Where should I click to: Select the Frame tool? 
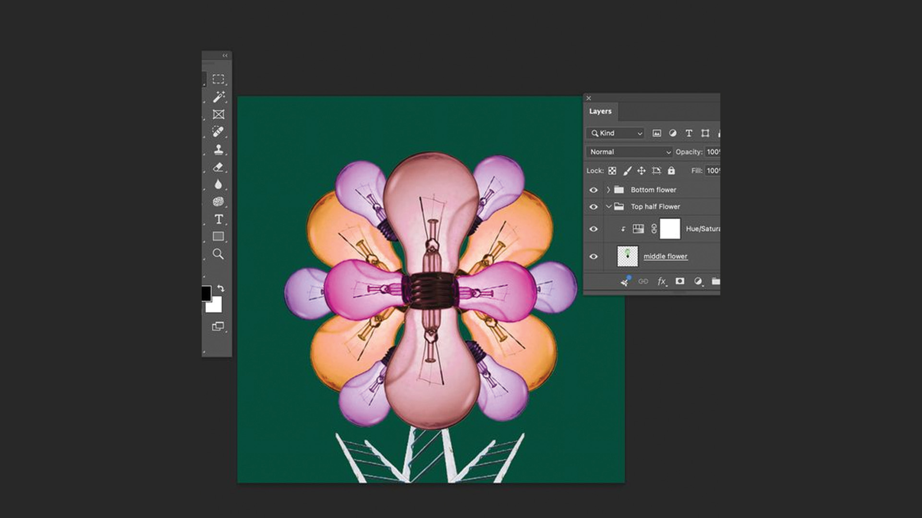coord(218,114)
